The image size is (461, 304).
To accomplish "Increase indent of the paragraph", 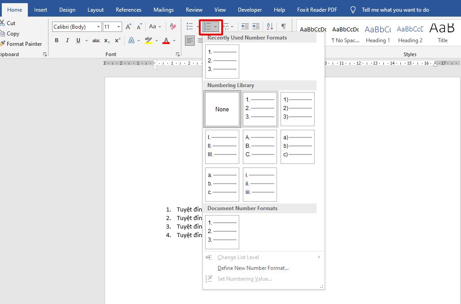I will click(x=256, y=27).
